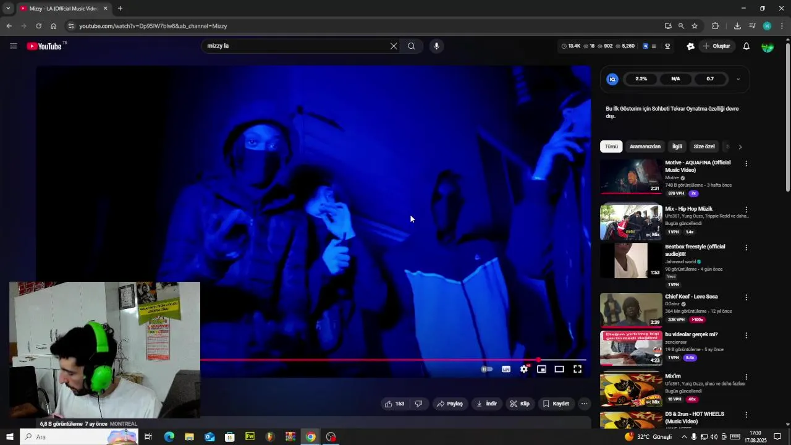The height and width of the screenshot is (445, 791).
Task: Select the Size özel filter chip
Action: 704,146
